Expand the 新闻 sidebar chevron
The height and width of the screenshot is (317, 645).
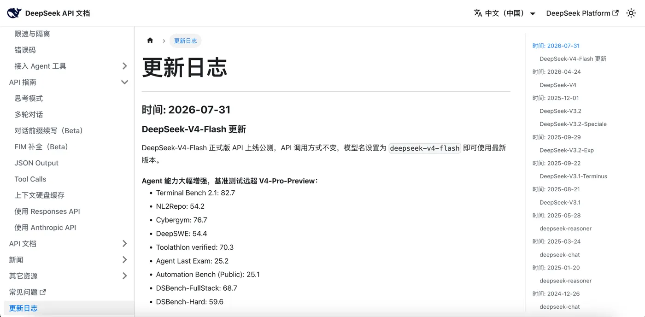click(x=124, y=259)
